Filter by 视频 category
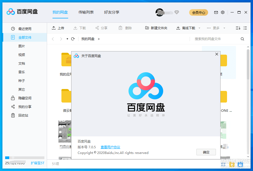Image resolution: width=253 pixels, height=171 pixels. click(x=22, y=55)
